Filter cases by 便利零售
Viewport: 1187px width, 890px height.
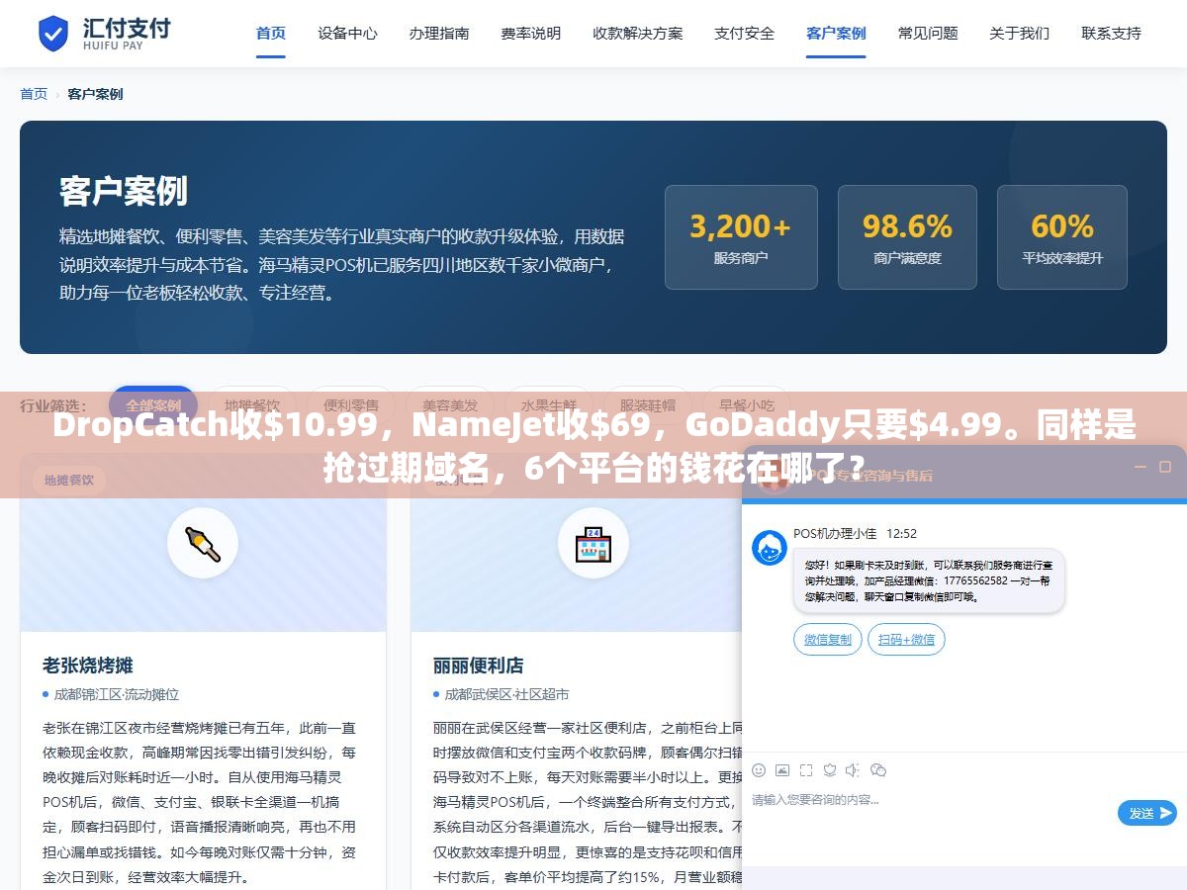[x=351, y=405]
